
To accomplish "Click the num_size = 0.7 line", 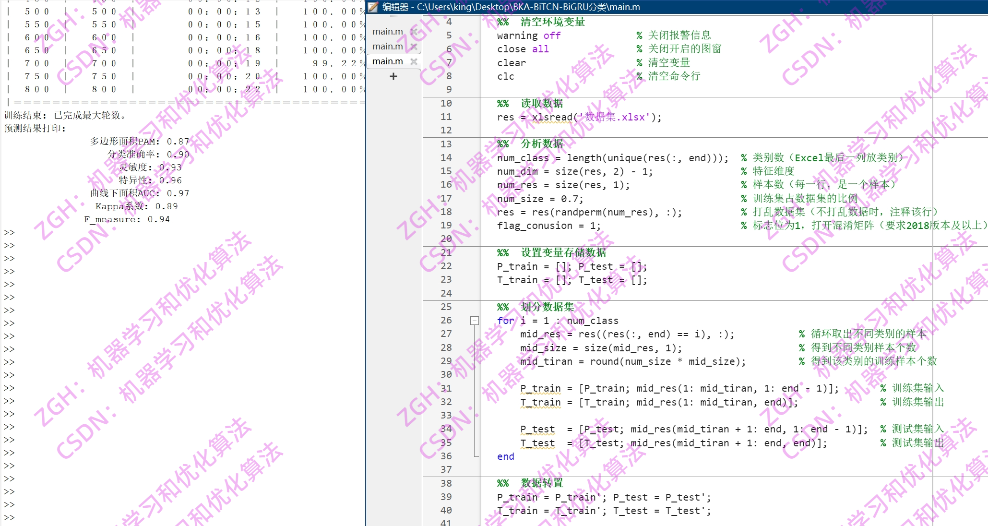I will (540, 199).
